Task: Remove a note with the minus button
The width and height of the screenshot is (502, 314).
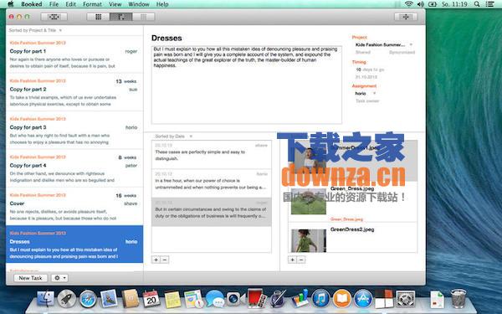Action: (x=165, y=260)
